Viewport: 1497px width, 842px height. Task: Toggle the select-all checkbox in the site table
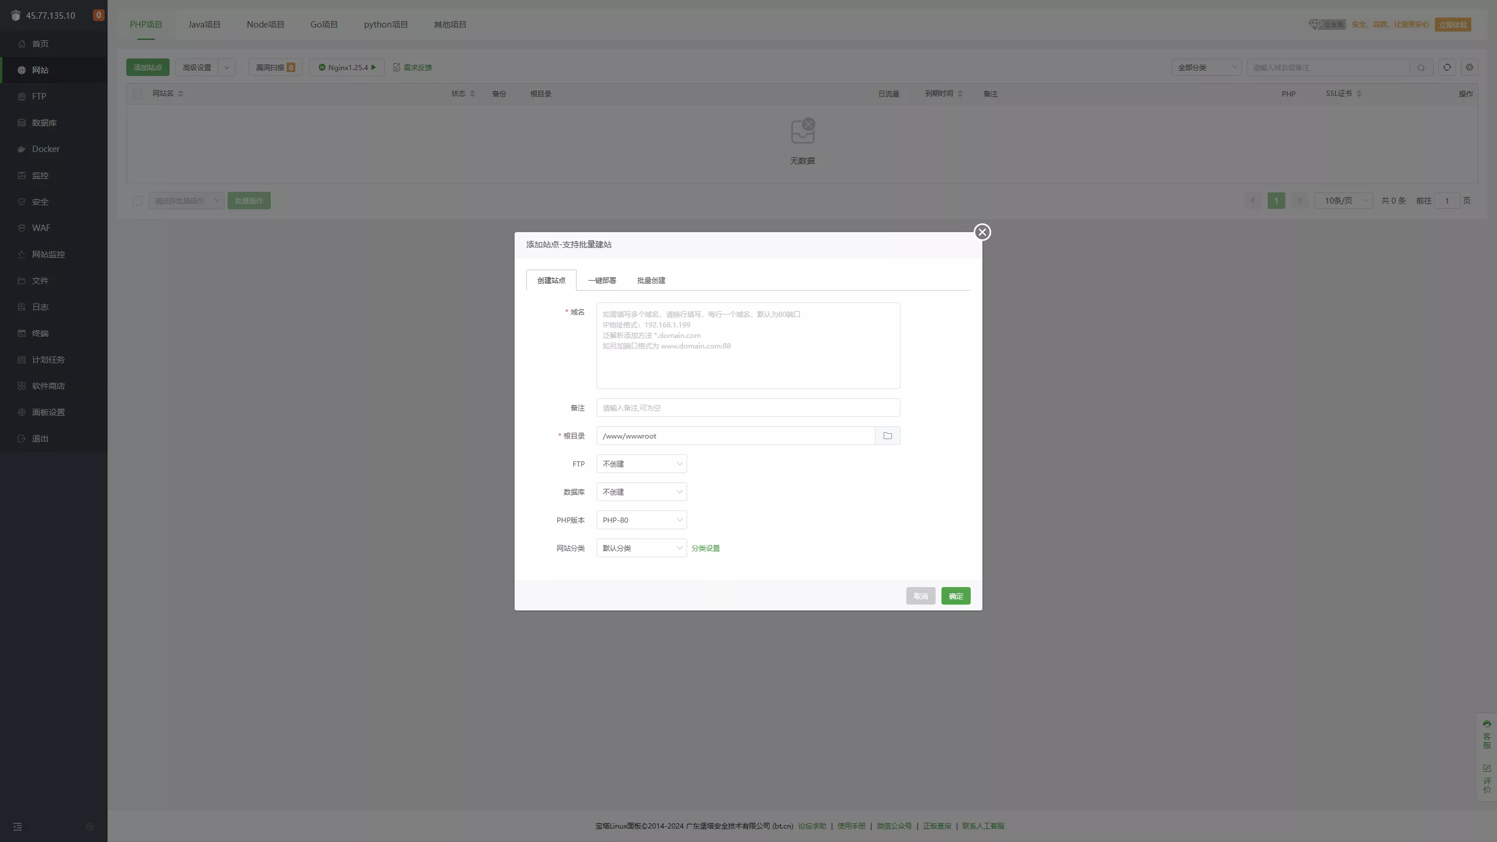click(137, 94)
